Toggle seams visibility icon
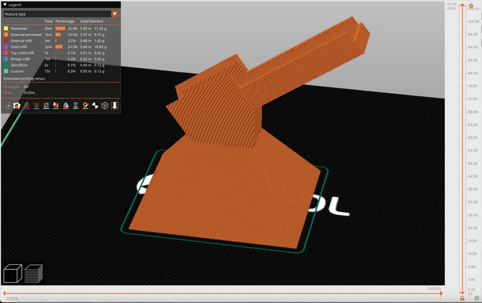 (46, 106)
